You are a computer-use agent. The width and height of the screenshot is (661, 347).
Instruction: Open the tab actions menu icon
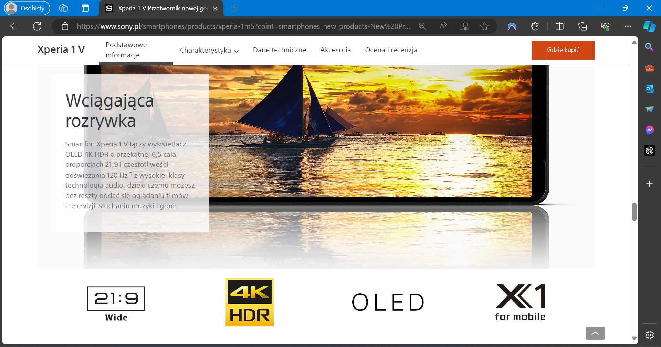pos(85,8)
